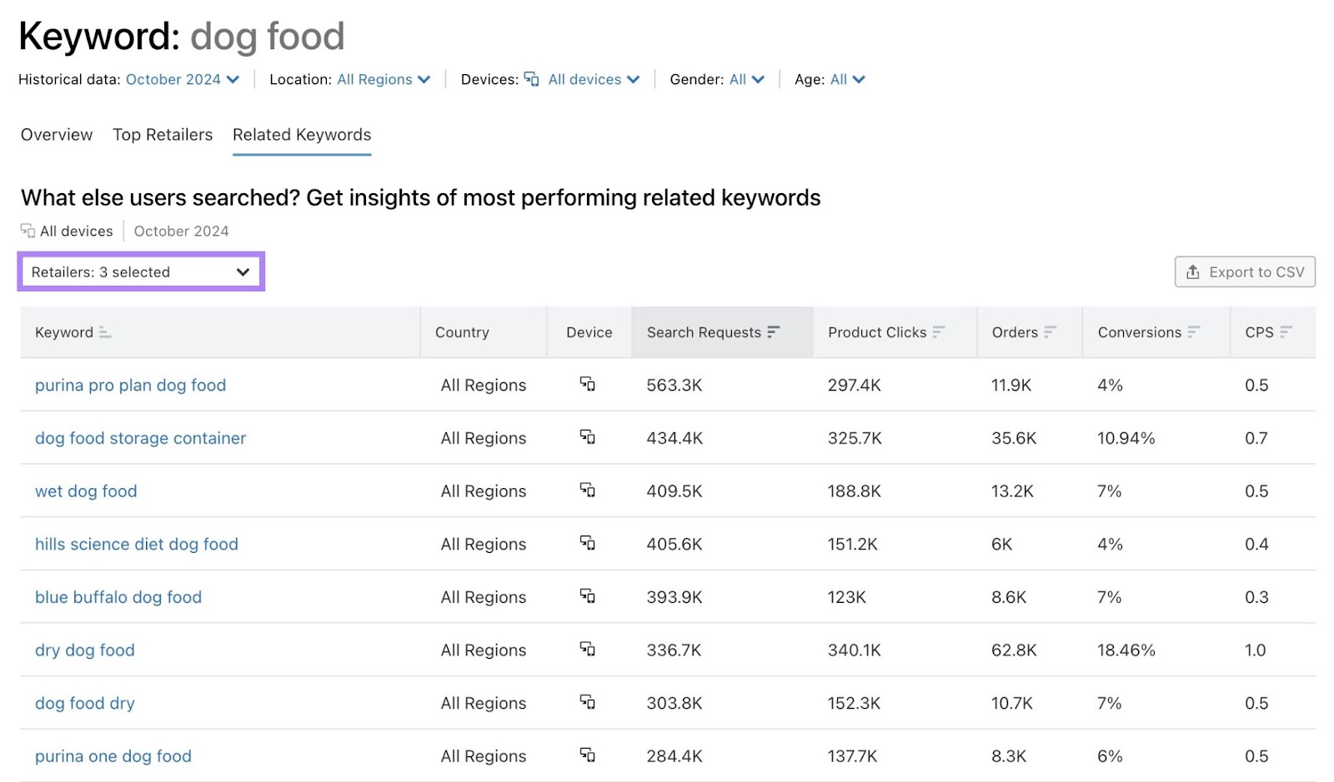The image size is (1334, 782).
Task: Sort the Keyword column alphabetically
Action: 104,331
